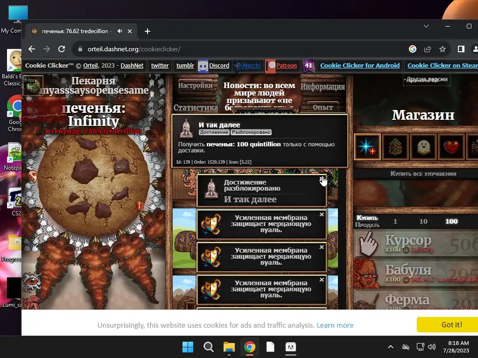478x358 pixels.
Task: Open Другие версии dropdown
Action: pyautogui.click(x=427, y=79)
